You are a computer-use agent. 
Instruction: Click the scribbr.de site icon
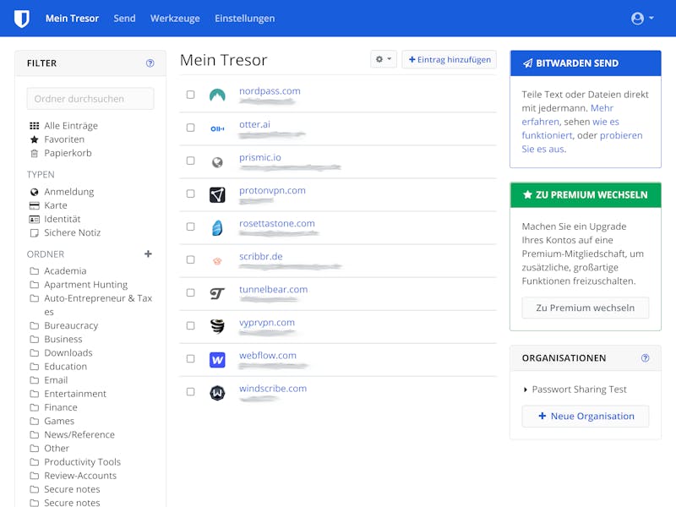pyautogui.click(x=217, y=261)
